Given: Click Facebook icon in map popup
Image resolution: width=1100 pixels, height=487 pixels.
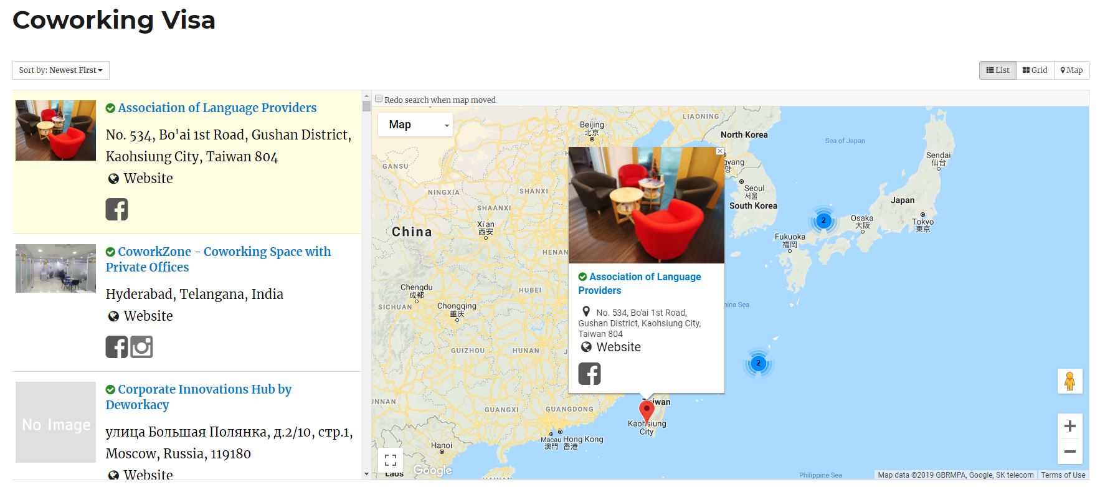Looking at the screenshot, I should coord(589,374).
